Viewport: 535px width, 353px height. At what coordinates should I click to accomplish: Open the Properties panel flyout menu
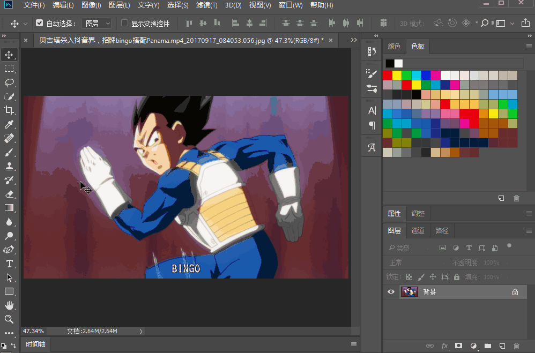[x=529, y=214]
